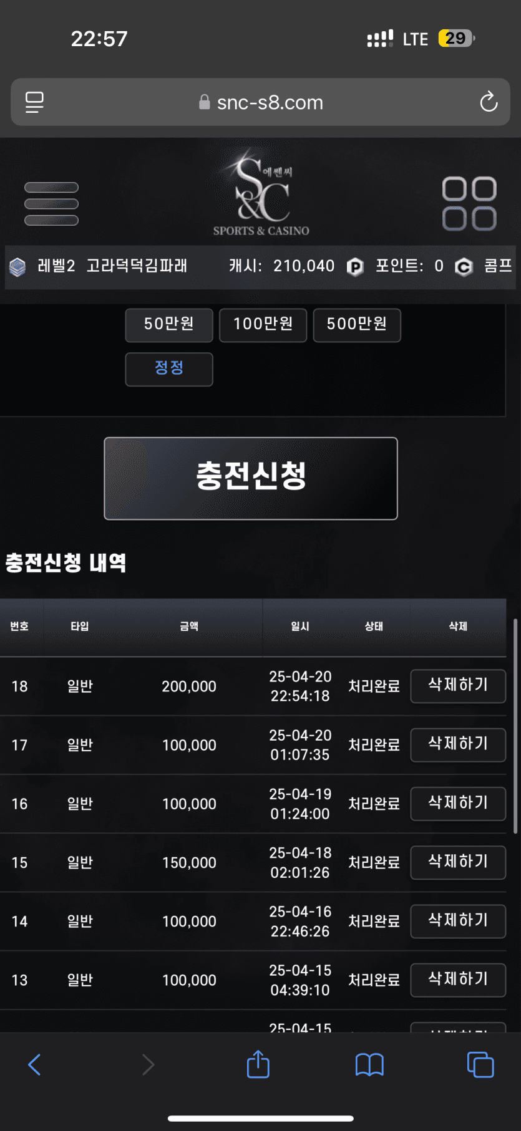521x1131 pixels.
Task: Open the four-square grid menu icon
Action: coord(469,204)
